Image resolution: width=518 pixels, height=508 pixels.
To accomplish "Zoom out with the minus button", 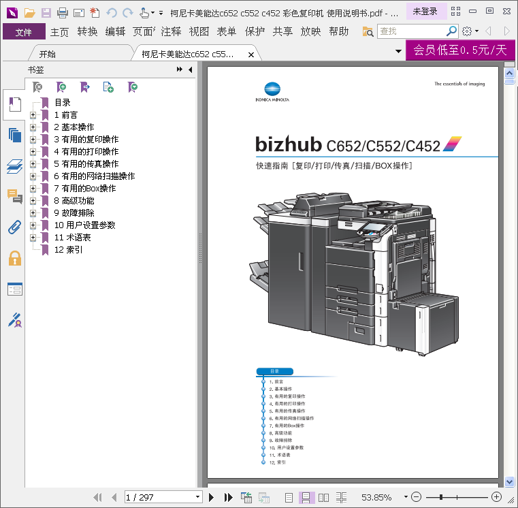I will pyautogui.click(x=417, y=496).
